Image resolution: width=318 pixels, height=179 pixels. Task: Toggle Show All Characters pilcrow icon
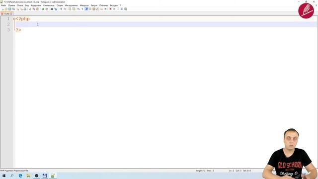82,9
